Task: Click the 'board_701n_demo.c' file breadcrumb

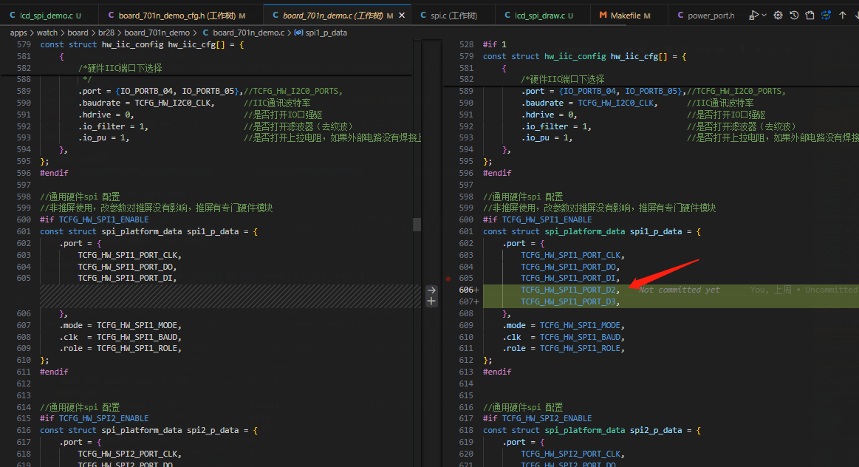Action: [249, 33]
